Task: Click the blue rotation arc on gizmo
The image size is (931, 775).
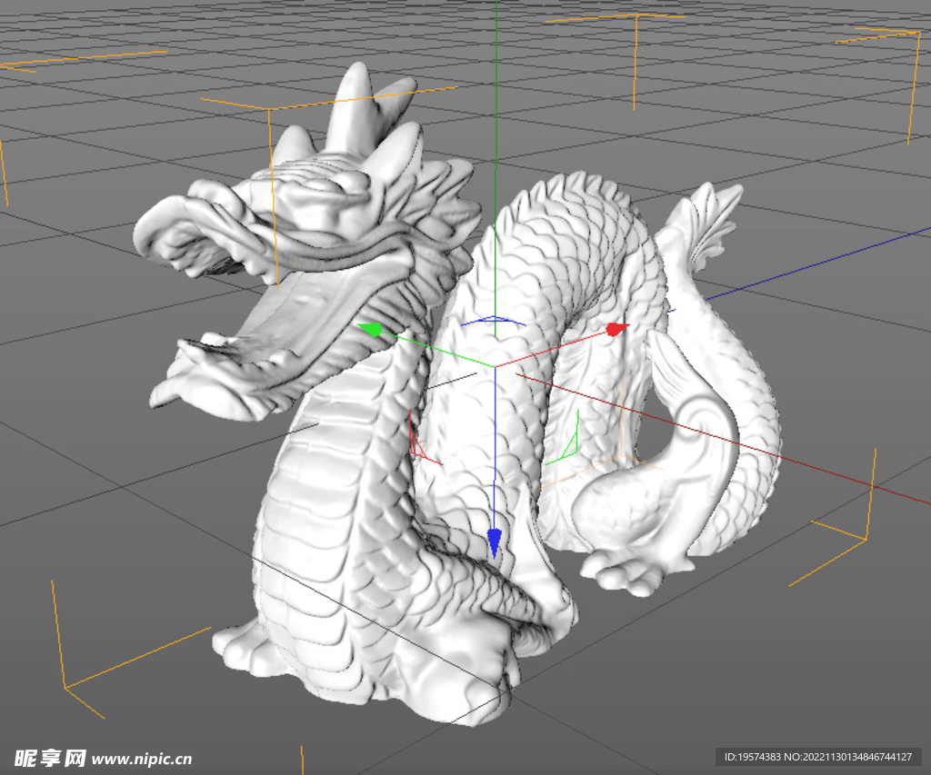Action: click(x=494, y=321)
